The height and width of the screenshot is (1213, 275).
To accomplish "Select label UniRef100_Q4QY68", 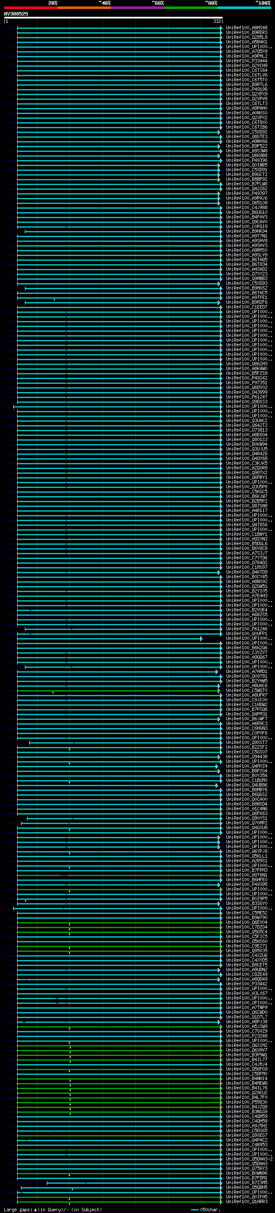I will (x=247, y=459).
